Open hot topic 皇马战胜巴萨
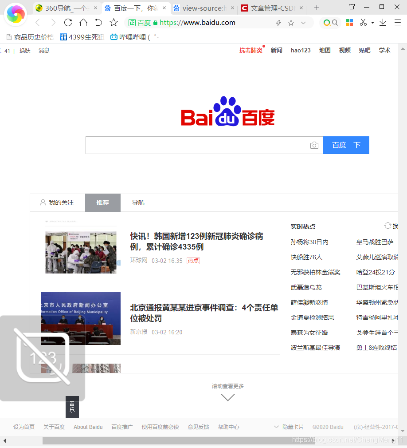 tap(375, 242)
